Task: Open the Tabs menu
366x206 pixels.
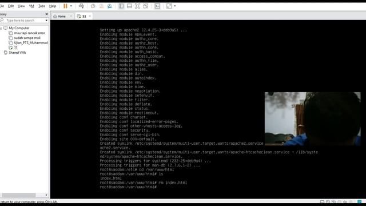Action: [42, 6]
